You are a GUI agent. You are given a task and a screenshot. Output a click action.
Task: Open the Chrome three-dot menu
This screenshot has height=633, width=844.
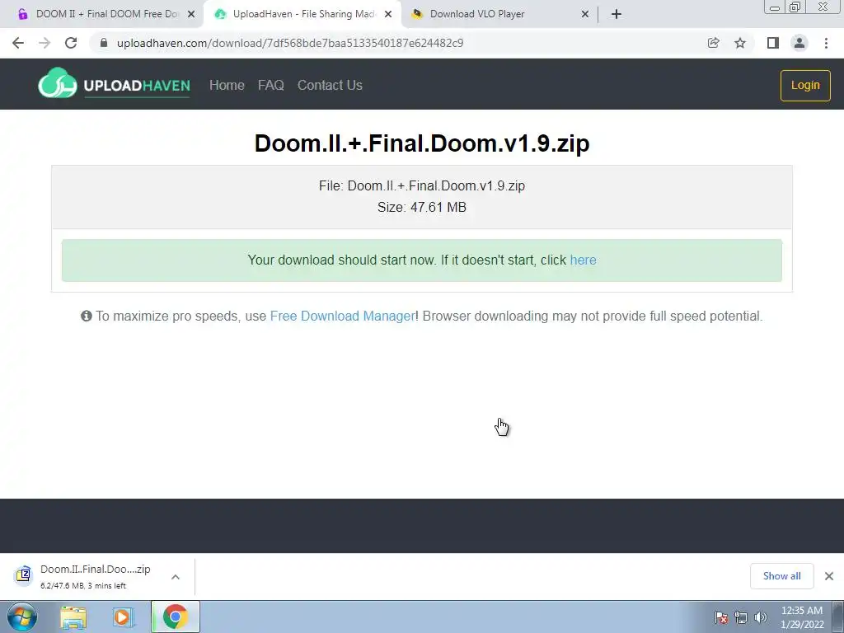tap(826, 43)
